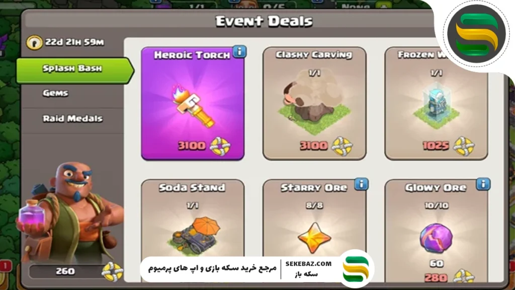Click the event timer padlock icon
The height and width of the screenshot is (290, 515).
(x=34, y=42)
